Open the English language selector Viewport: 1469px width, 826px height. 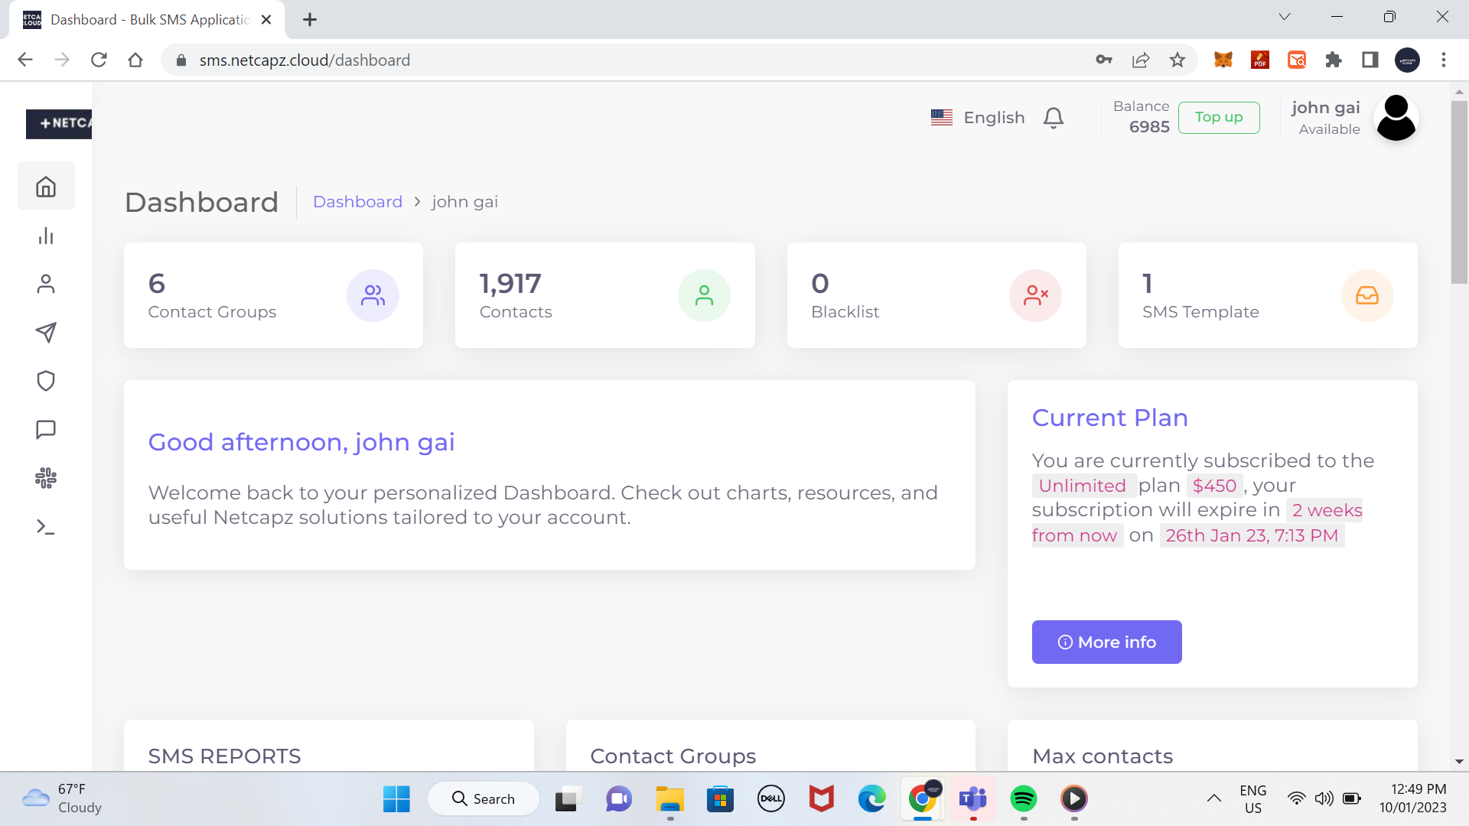click(x=978, y=118)
